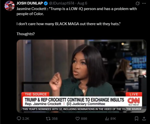This screenshot has width=150, height=124.
Task: Open JOSH DUNLAP display name link
Action: click(30, 3)
